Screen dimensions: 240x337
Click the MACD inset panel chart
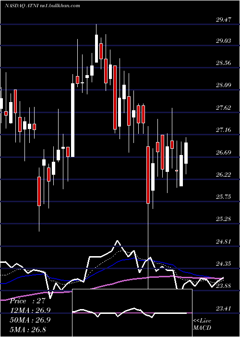click(132, 313)
